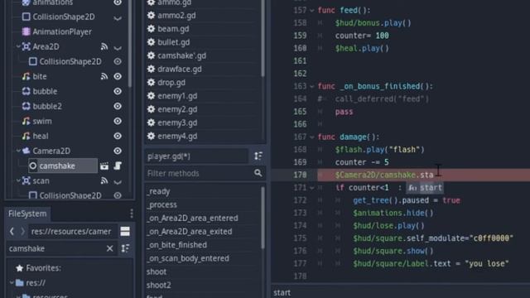Select the AnimationPlayer node
This screenshot has width=530, height=298.
click(62, 31)
